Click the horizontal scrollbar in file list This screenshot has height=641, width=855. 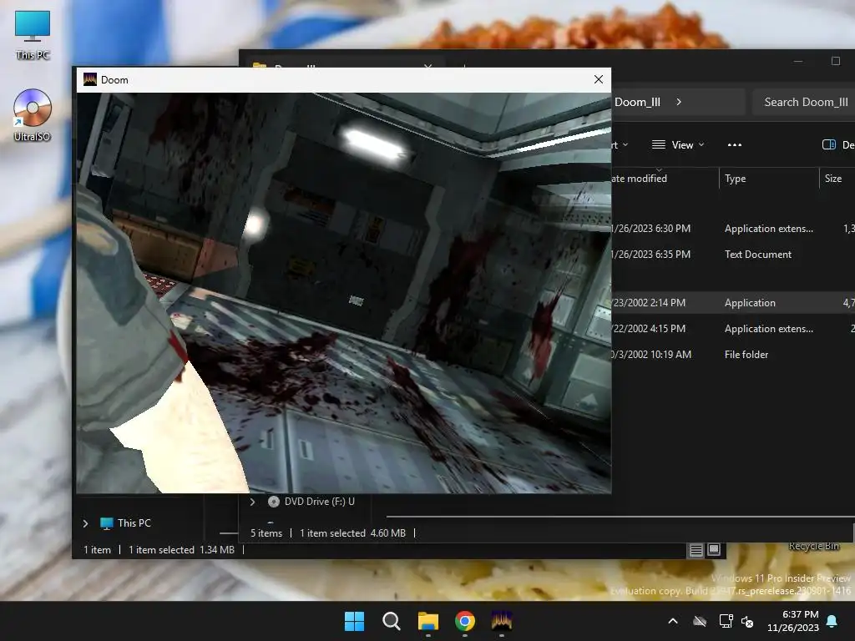(x=620, y=516)
